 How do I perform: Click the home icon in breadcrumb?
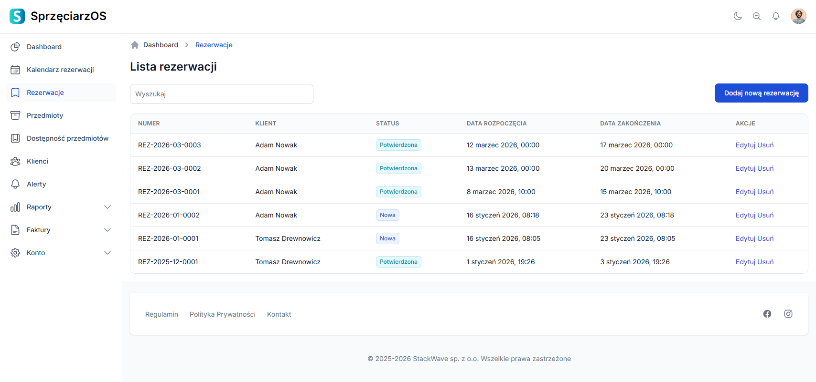click(x=135, y=45)
